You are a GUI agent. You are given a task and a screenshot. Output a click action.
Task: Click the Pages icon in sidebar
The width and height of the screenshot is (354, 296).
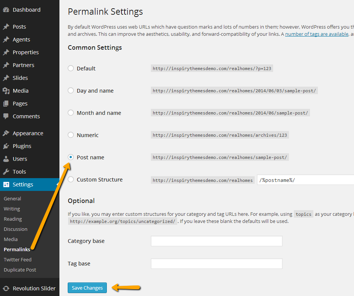[6, 104]
